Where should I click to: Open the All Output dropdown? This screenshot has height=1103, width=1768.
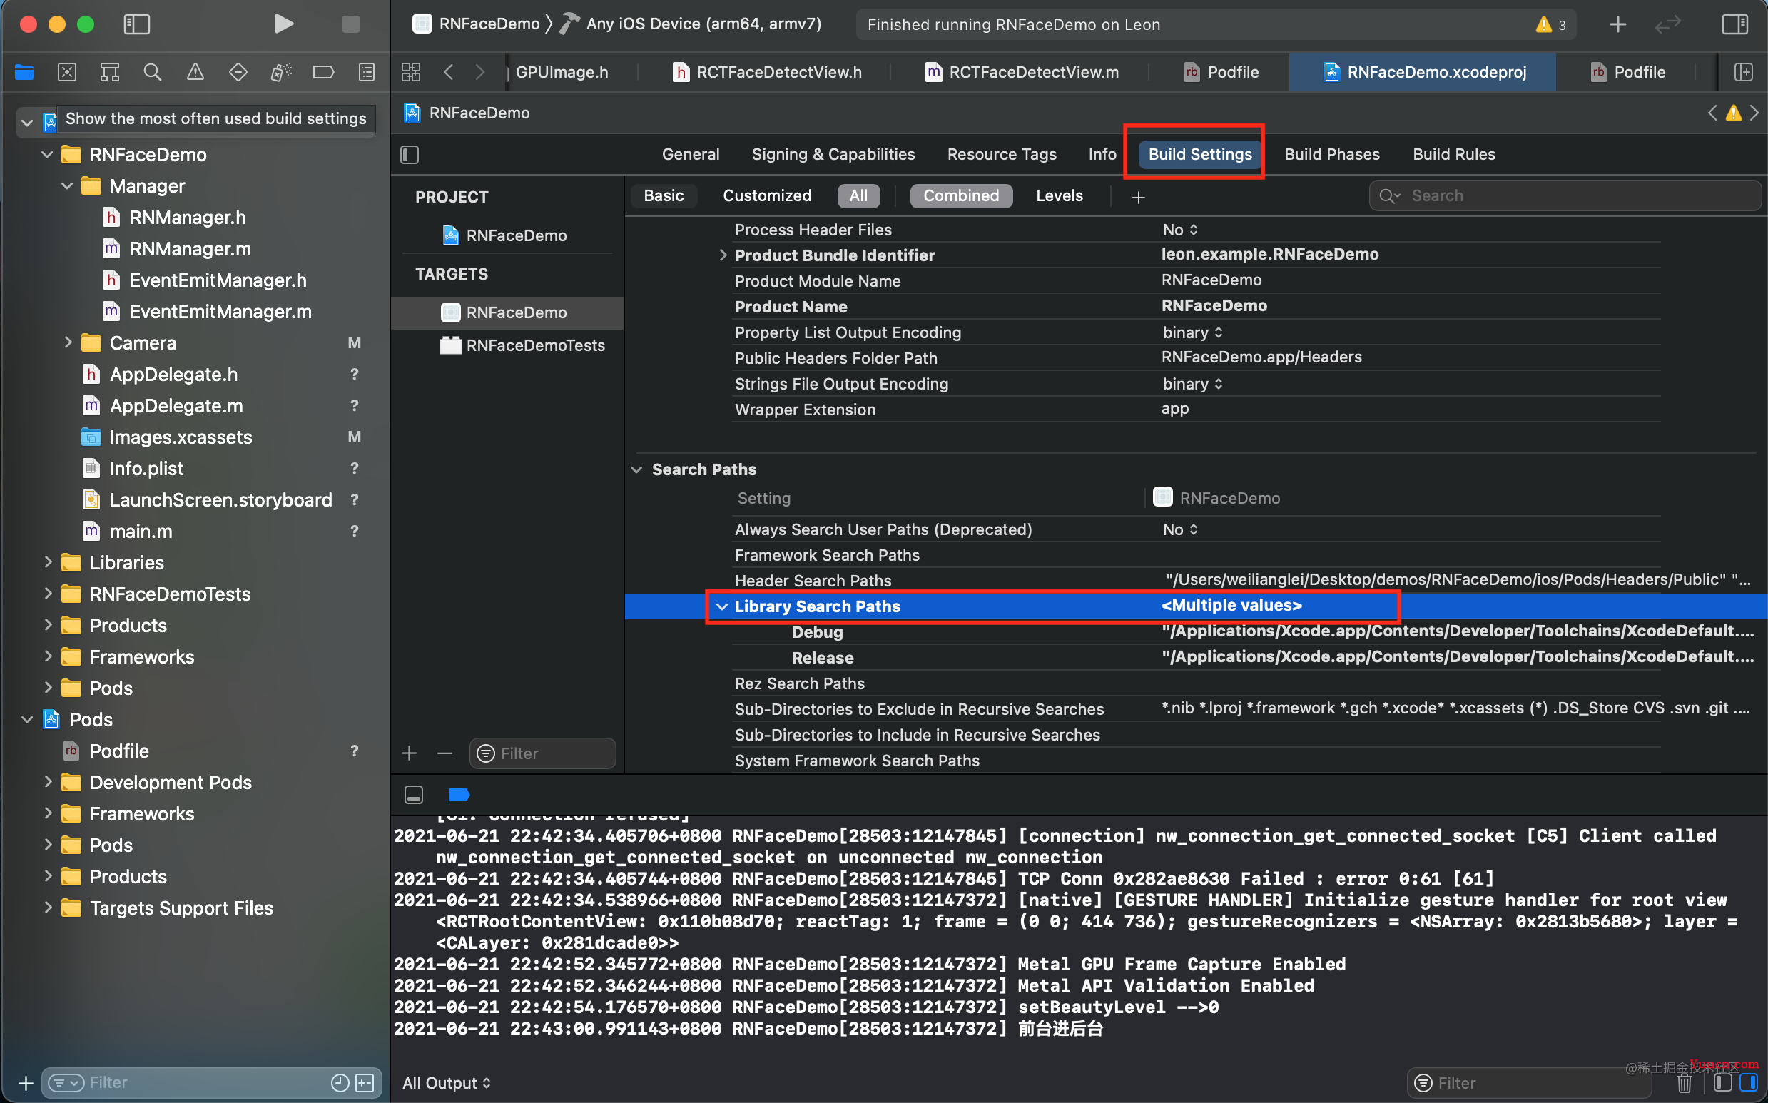pos(446,1083)
